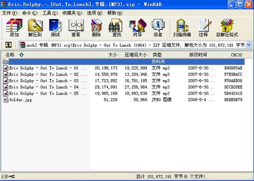The width and height of the screenshot is (254, 181).
Task: Open the 帮助(H) menu
Action: (115, 13)
